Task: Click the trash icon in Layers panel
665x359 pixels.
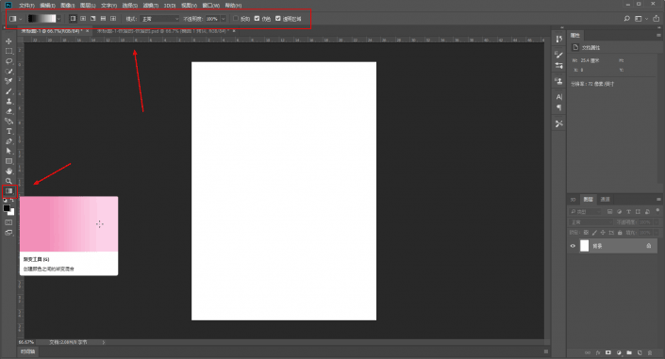Action: click(650, 352)
